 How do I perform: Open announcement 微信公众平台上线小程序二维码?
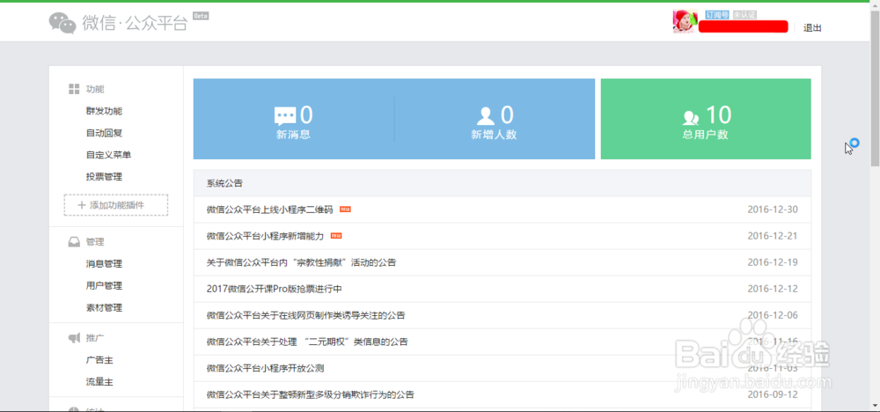pos(269,210)
